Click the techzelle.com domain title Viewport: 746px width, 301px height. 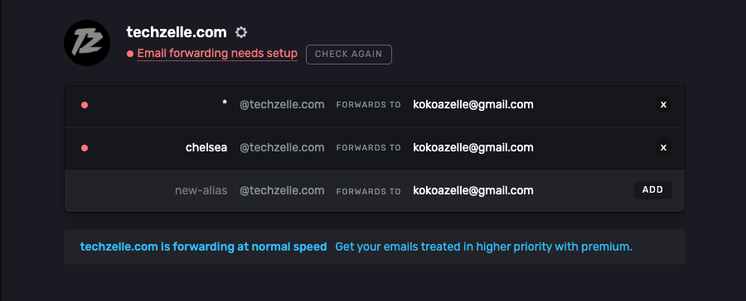[177, 32]
